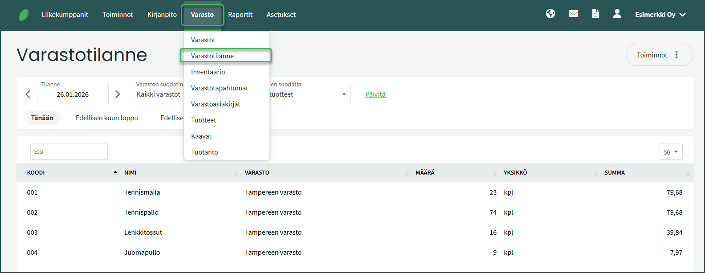
Task: Choose Varastotapahtumat in the dropdown menu
Action: coord(220,88)
